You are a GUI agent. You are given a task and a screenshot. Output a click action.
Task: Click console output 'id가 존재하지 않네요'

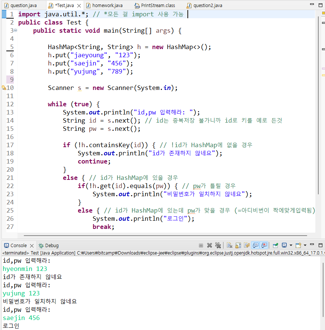coord(32,277)
